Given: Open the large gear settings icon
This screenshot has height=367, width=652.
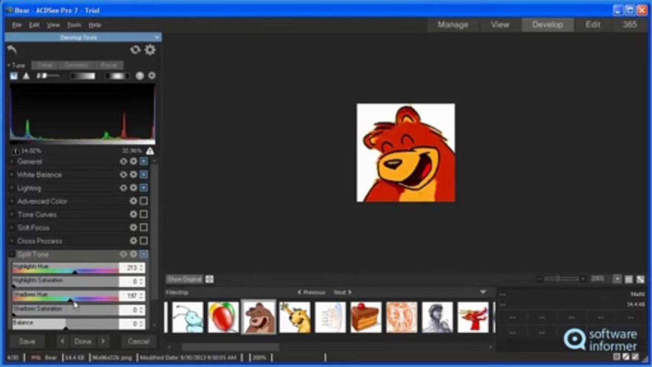Looking at the screenshot, I should pos(150,49).
